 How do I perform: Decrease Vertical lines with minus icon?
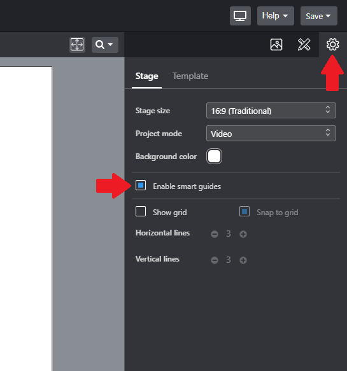(x=215, y=260)
